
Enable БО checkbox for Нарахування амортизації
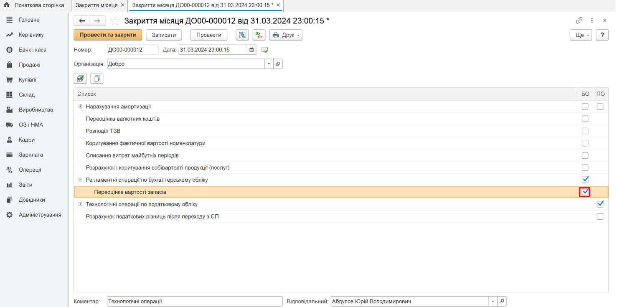click(585, 107)
